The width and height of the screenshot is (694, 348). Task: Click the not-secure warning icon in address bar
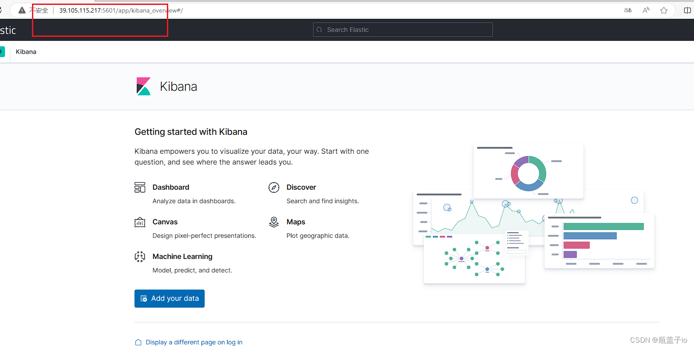click(x=22, y=10)
